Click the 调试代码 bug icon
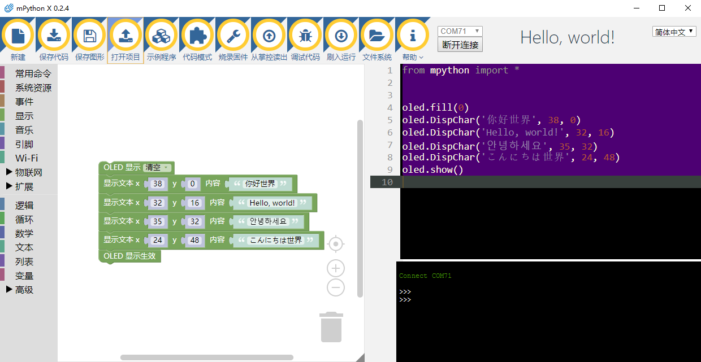The height and width of the screenshot is (362, 701). click(305, 36)
